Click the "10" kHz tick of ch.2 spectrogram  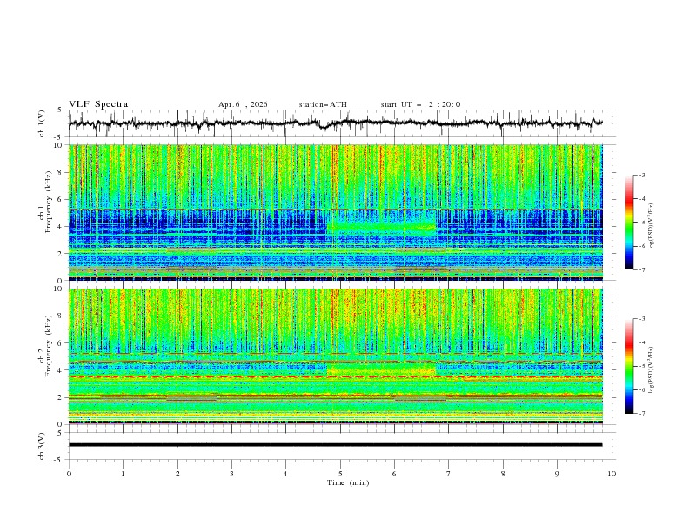(60, 289)
